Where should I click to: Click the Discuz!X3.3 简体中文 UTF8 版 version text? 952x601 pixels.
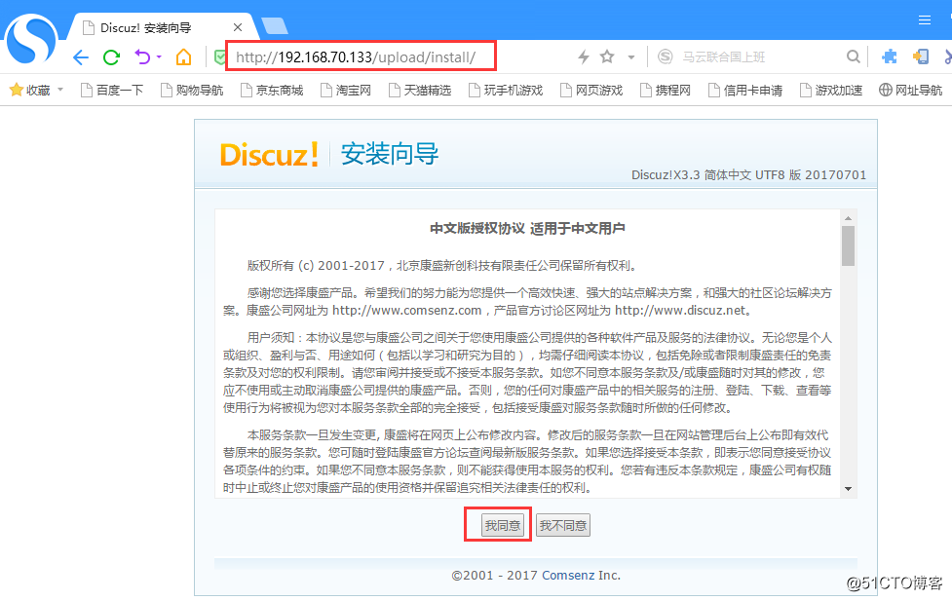pyautogui.click(x=748, y=174)
